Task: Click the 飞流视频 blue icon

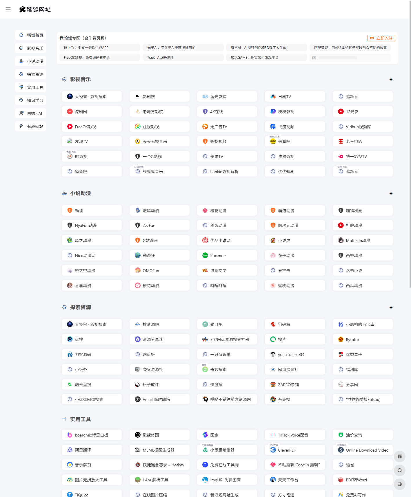Action: tap(273, 126)
